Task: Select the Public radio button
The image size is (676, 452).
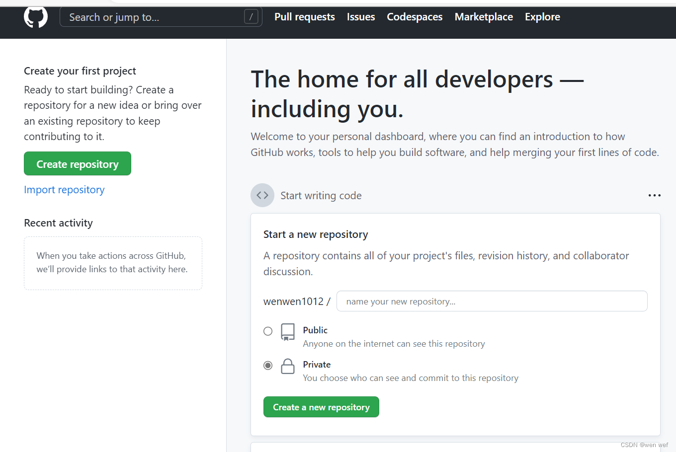Action: coord(268,331)
